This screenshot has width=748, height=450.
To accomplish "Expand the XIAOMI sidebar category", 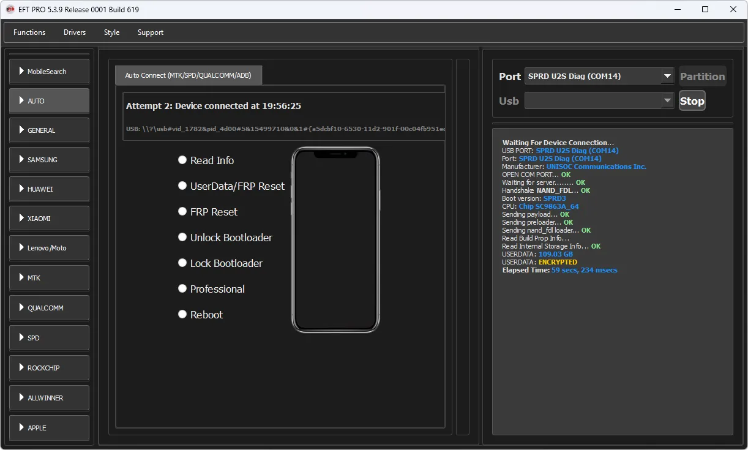I will 49,219.
